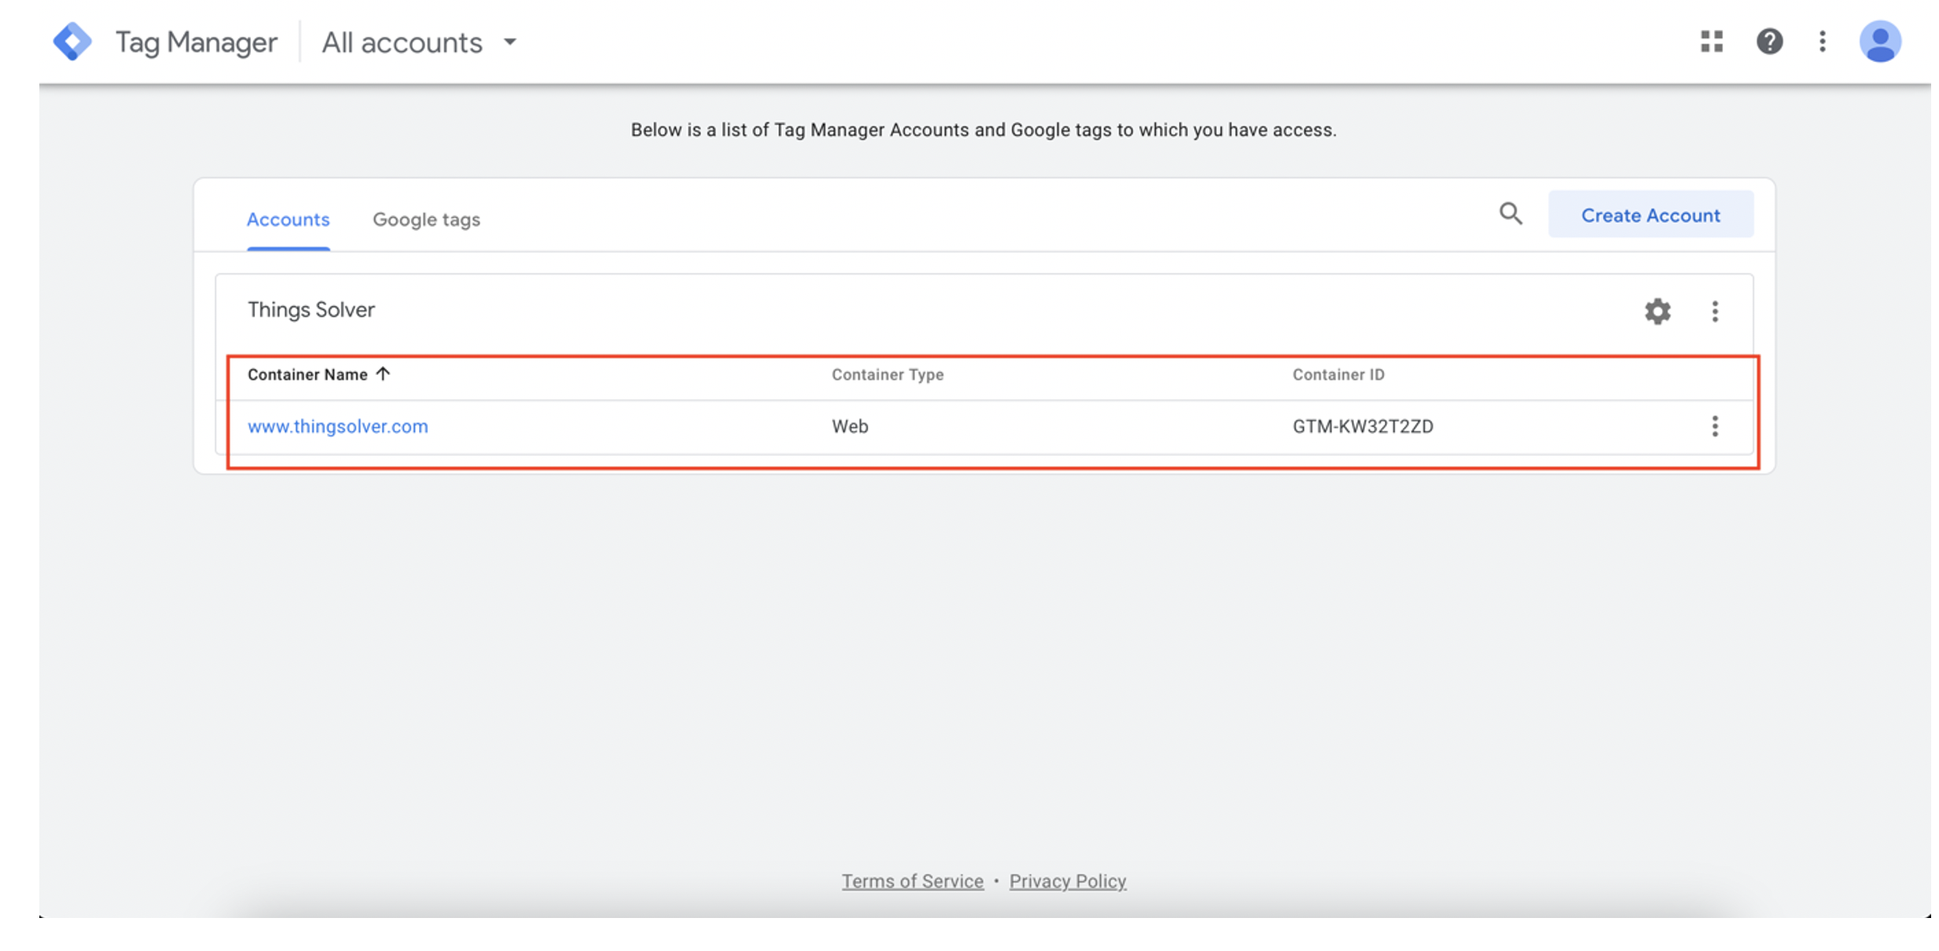Open the Privacy Policy link
This screenshot has width=1939, height=951.
pos(1068,881)
